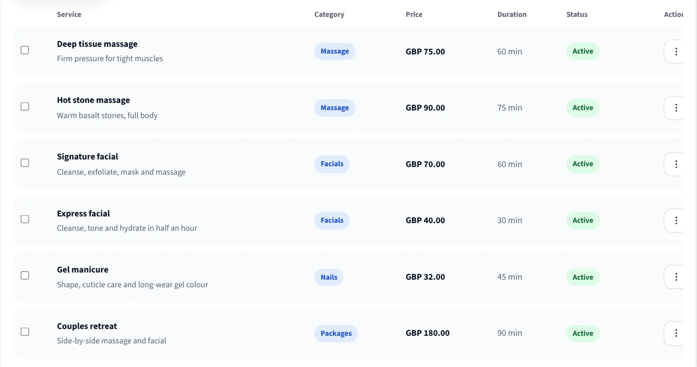Click the Price column header
The width and height of the screenshot is (697, 367).
tap(414, 14)
